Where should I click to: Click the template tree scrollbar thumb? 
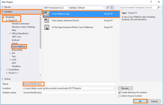(x=40, y=33)
